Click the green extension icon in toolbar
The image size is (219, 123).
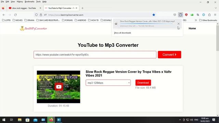tap(192, 15)
